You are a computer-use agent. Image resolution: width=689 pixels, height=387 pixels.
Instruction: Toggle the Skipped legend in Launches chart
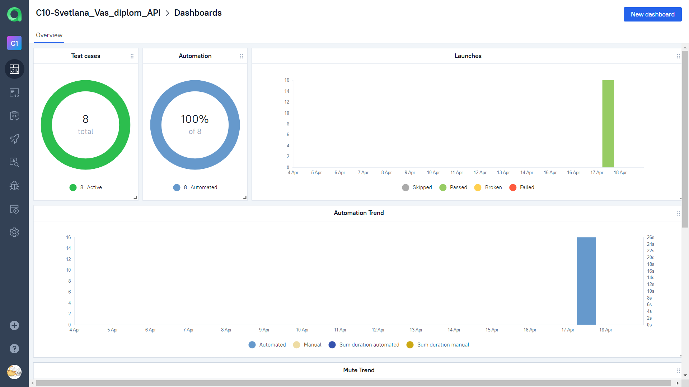point(417,187)
